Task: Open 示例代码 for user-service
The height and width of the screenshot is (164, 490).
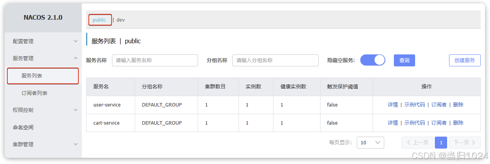Action: 414,105
